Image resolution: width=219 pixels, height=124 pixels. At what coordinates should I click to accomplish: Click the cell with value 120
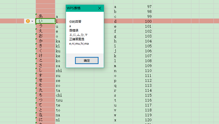143,120
